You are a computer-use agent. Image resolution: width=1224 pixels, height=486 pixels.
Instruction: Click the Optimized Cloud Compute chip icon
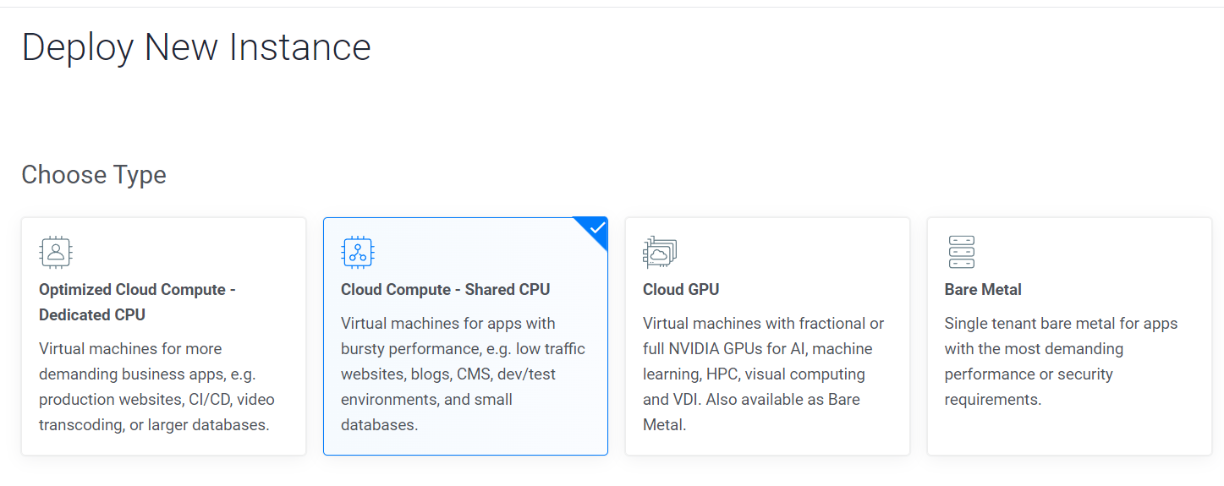pyautogui.click(x=56, y=252)
